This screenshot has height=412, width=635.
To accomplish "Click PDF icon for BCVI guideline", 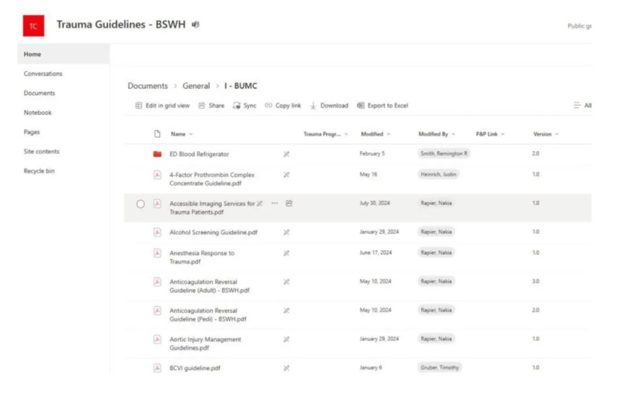I will coord(157,368).
